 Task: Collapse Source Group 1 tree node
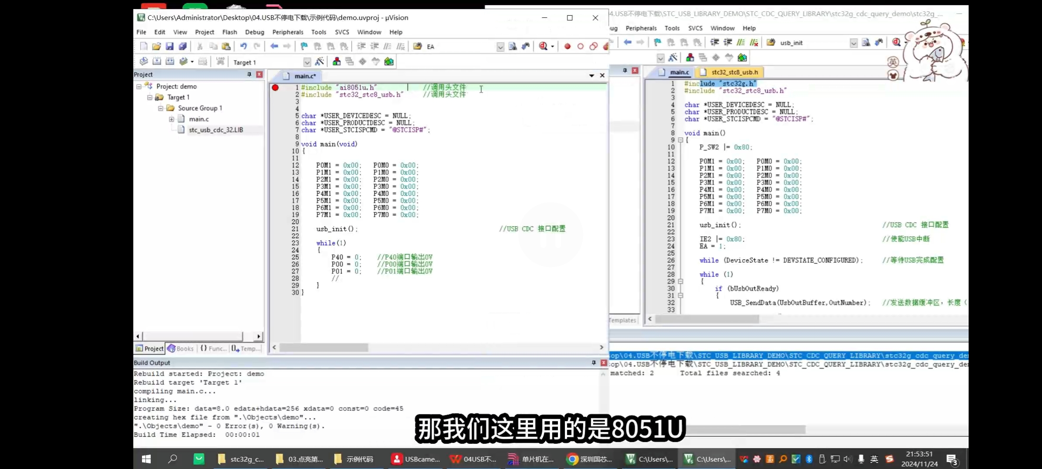161,108
